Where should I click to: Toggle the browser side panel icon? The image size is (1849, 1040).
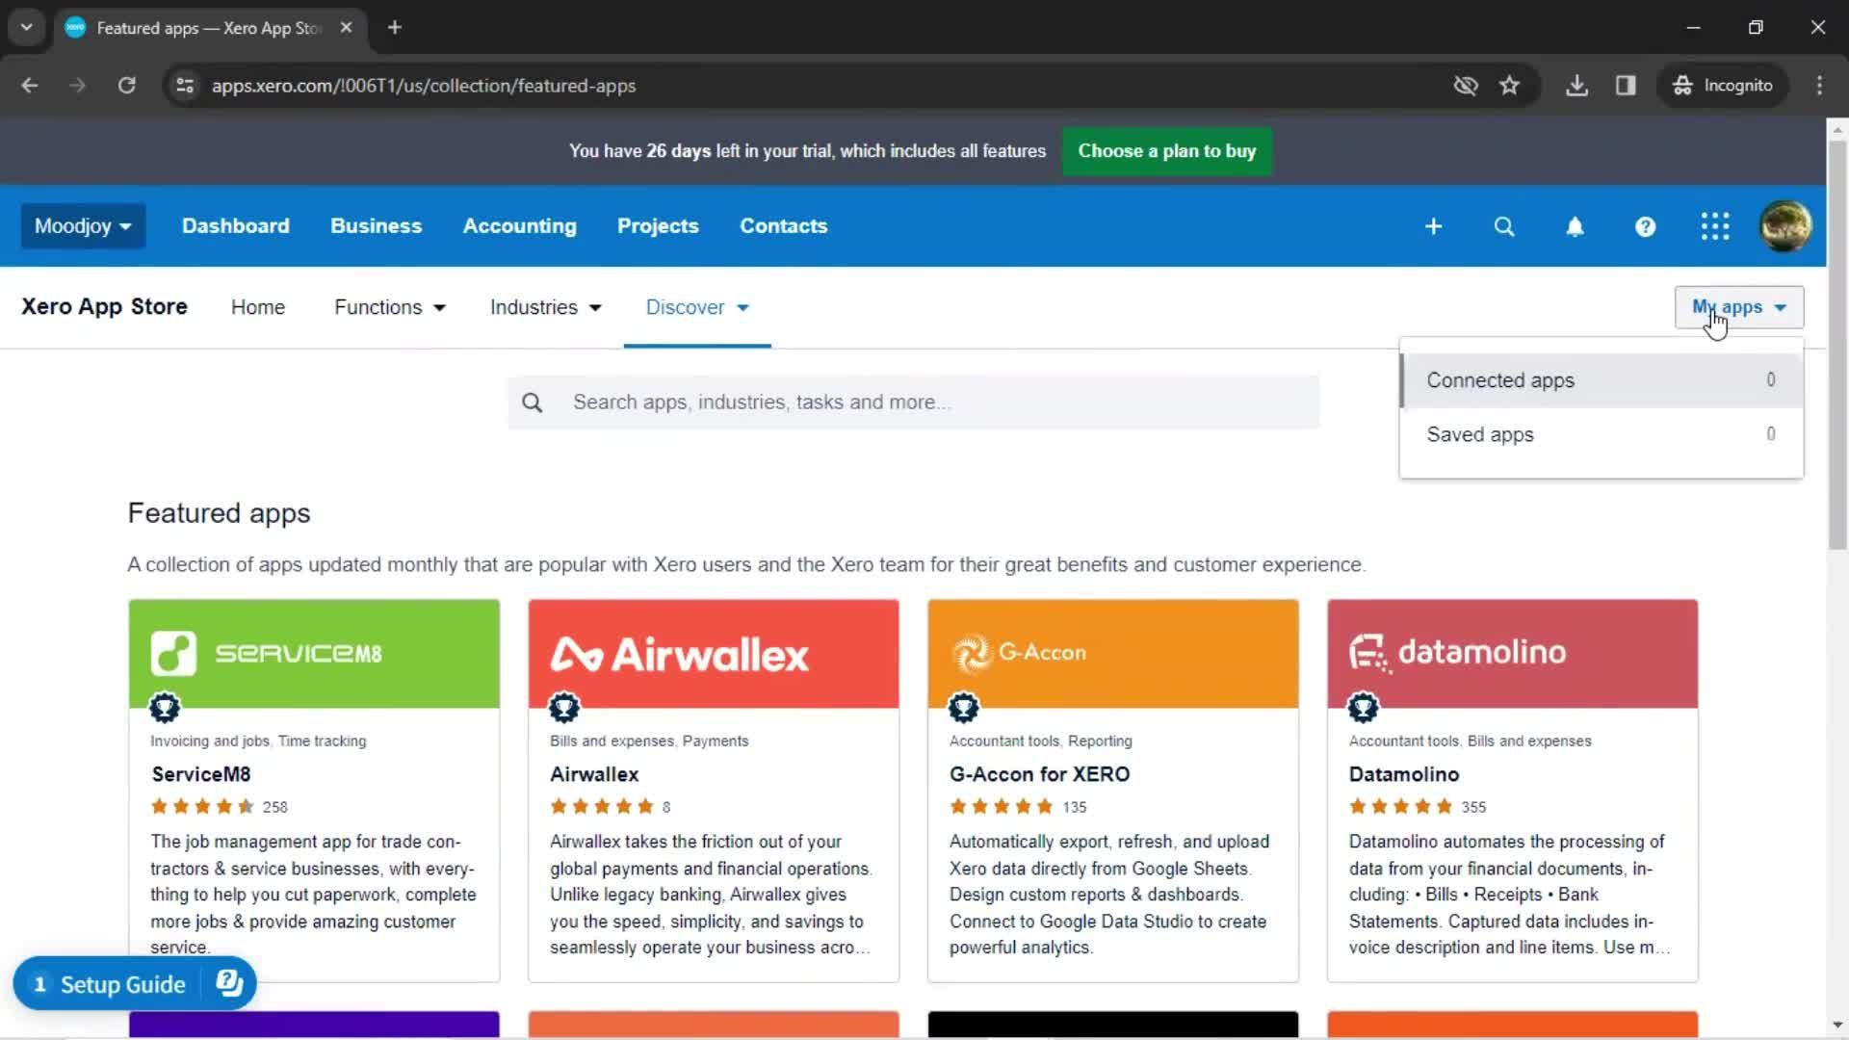tap(1626, 86)
